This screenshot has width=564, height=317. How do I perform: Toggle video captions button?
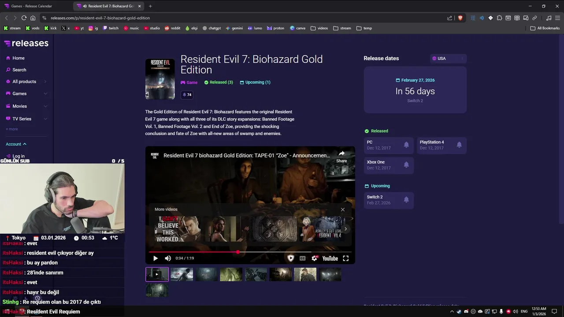pos(302,258)
